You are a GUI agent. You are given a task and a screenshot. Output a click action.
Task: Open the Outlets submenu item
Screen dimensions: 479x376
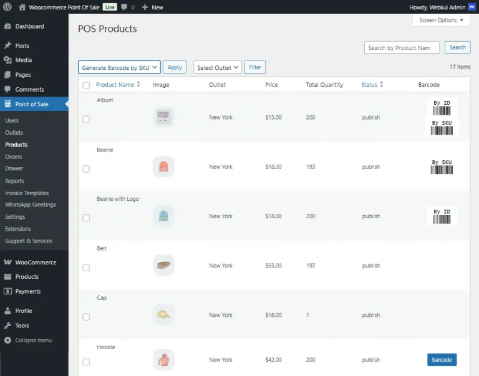coord(14,132)
